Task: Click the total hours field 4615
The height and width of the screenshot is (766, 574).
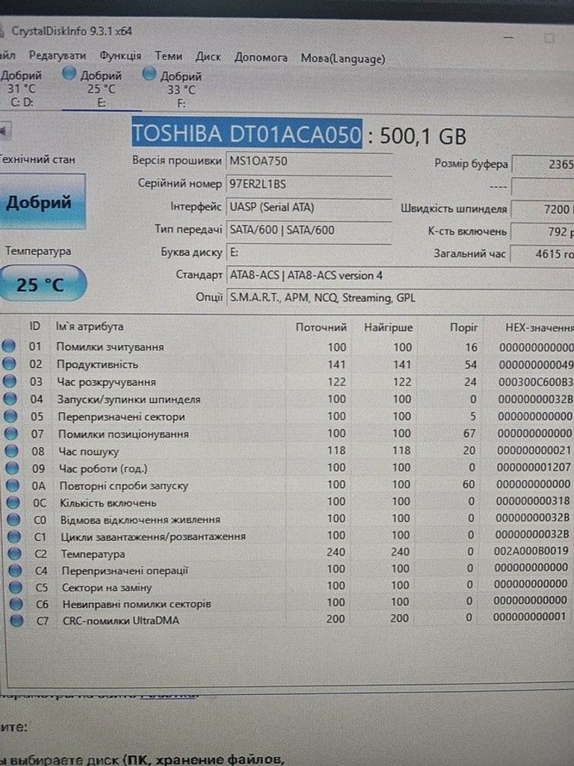Action: point(543,254)
